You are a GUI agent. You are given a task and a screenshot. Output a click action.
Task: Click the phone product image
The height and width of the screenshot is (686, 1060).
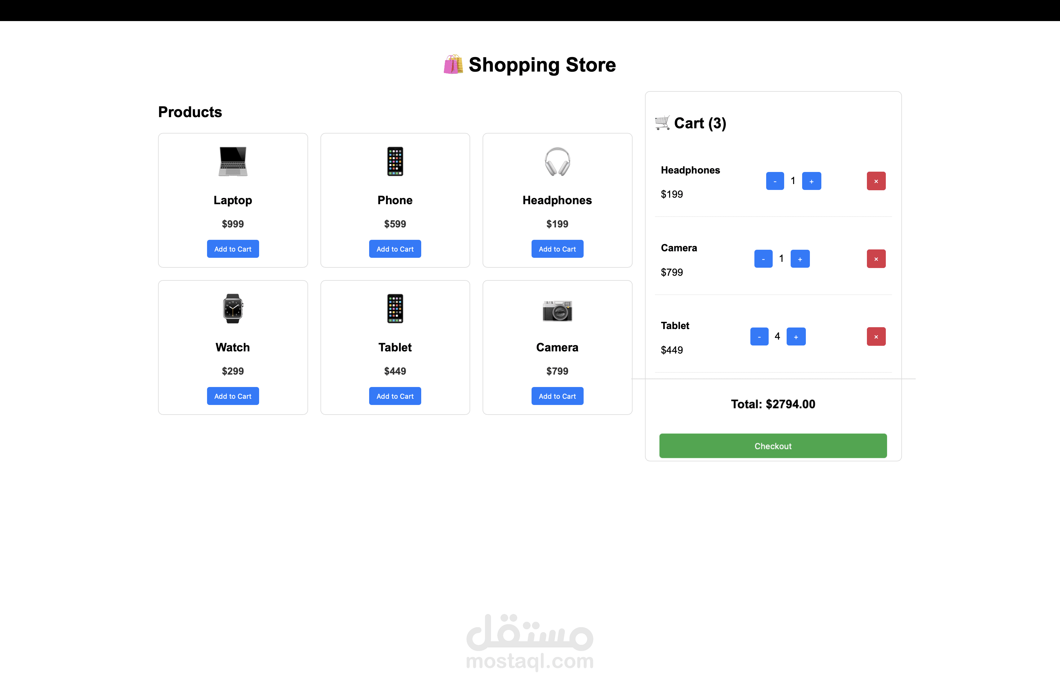point(395,161)
